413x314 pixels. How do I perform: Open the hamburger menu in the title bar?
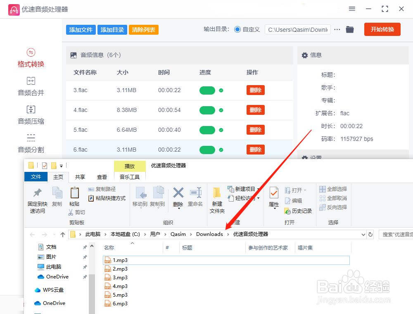(x=352, y=9)
